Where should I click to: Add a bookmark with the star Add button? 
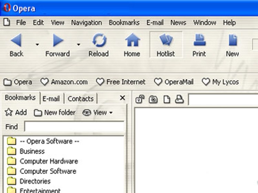pyautogui.click(x=16, y=112)
